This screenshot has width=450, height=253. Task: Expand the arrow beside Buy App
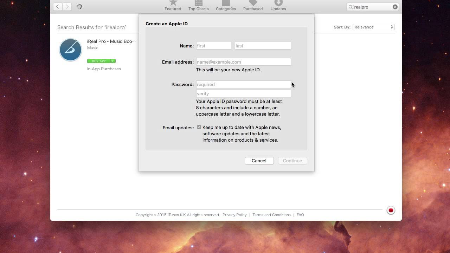[x=113, y=61]
